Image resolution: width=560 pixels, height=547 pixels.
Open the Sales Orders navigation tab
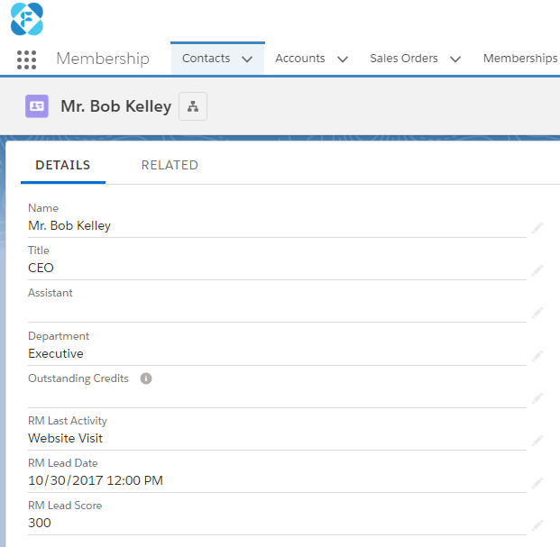(404, 59)
